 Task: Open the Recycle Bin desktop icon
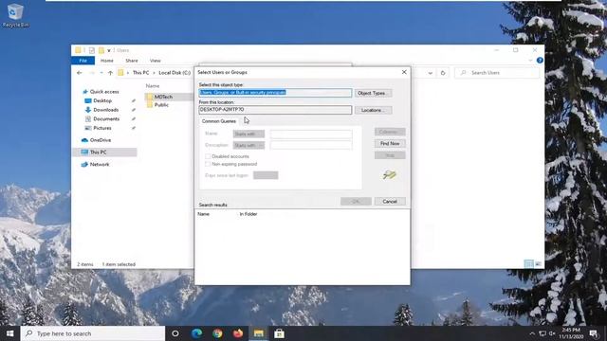(15, 15)
